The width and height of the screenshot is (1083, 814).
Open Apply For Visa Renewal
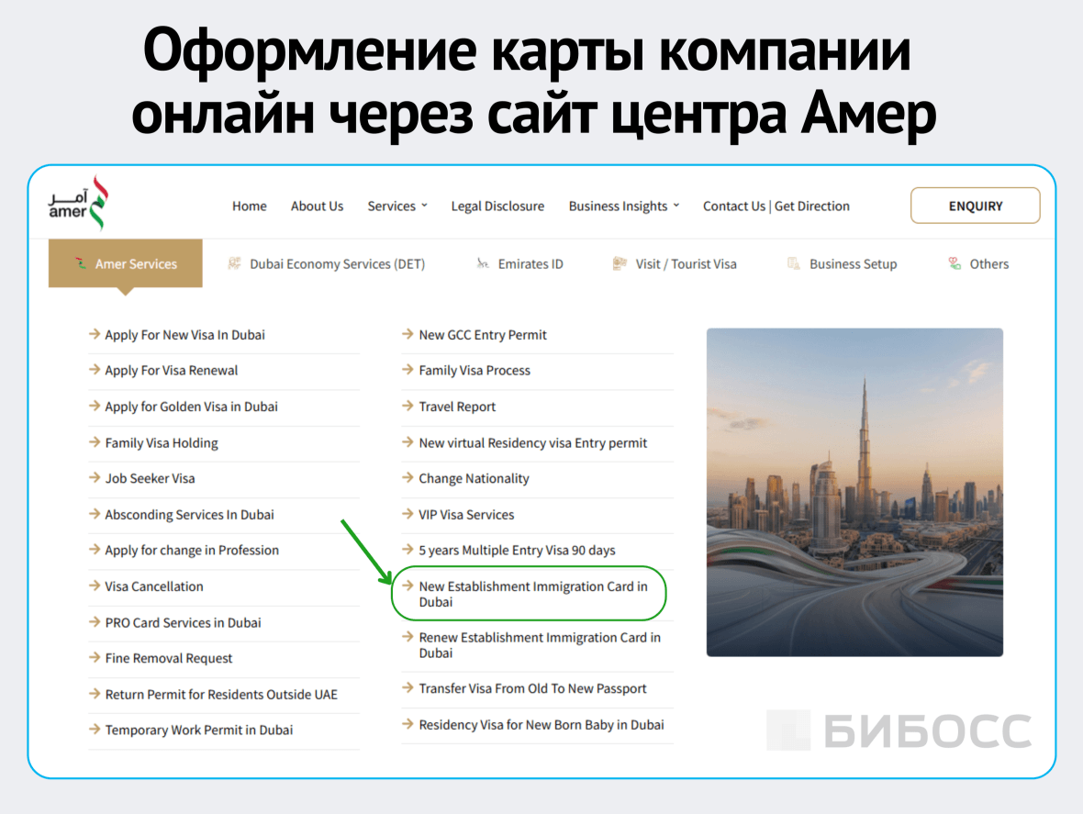pos(172,371)
